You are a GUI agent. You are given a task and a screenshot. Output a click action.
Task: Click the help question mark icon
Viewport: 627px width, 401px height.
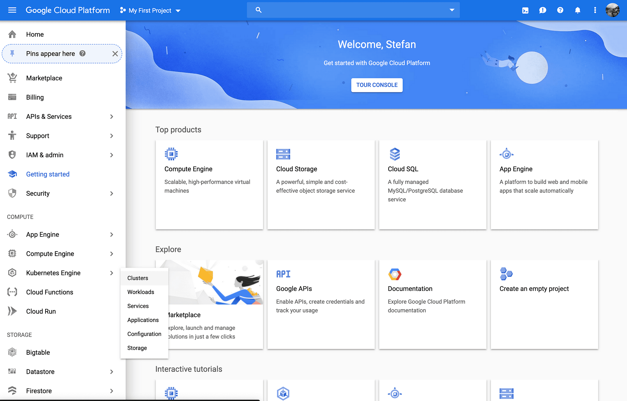coord(560,10)
